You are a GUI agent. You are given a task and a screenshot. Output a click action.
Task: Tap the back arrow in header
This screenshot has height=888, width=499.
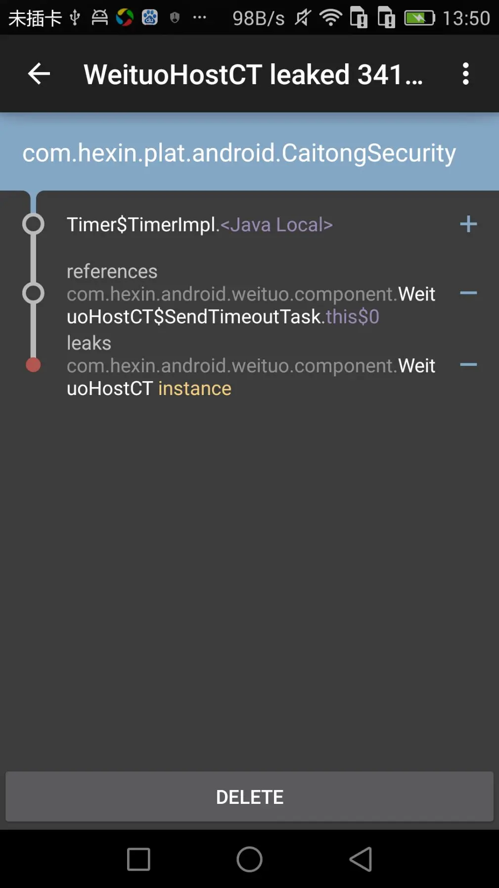pos(39,74)
